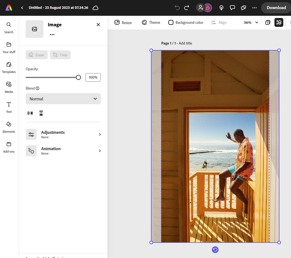
Task: Click the Erase button
Action: click(x=36, y=55)
